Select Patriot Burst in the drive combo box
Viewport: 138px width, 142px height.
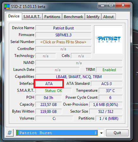point(57,133)
